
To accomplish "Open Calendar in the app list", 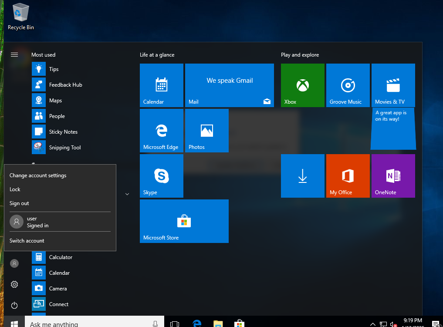I will (59, 273).
